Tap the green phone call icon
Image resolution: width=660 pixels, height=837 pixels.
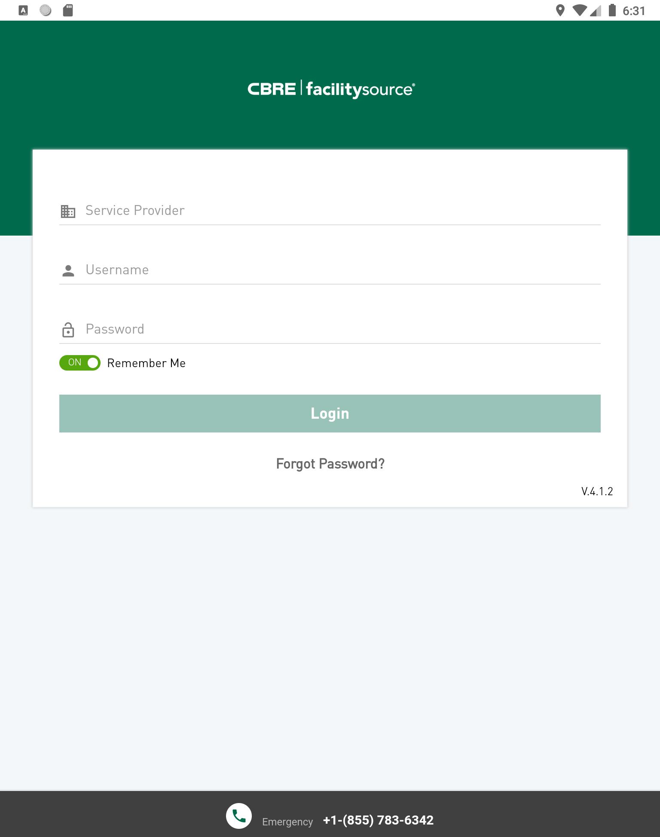[239, 816]
